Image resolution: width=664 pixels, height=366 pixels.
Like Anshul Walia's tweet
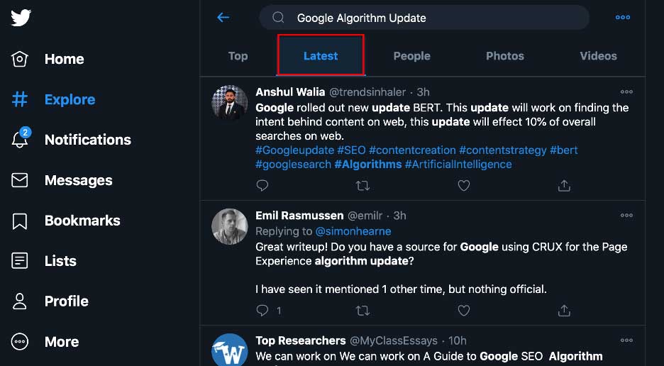(x=464, y=185)
